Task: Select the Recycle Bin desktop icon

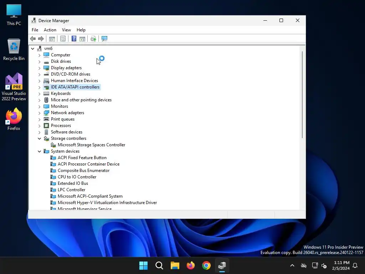Action: [14, 49]
